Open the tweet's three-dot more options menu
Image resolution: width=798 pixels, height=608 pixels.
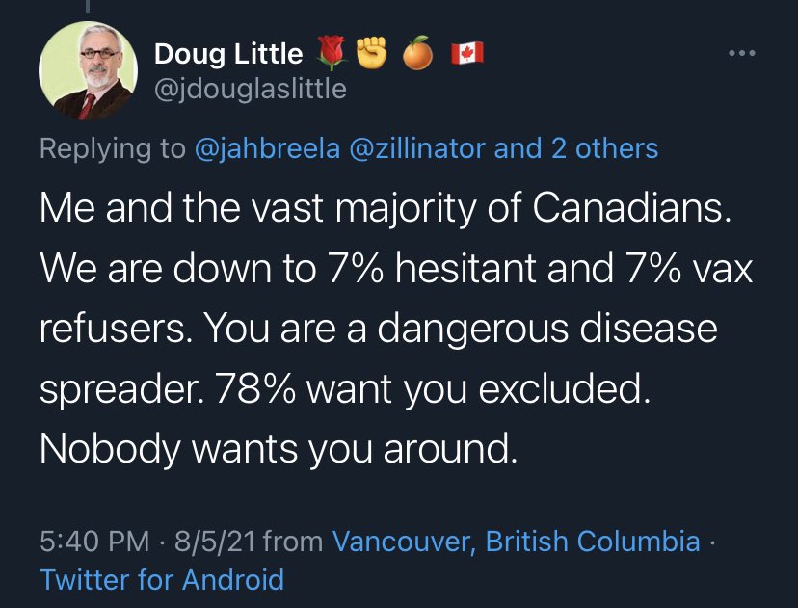(742, 55)
